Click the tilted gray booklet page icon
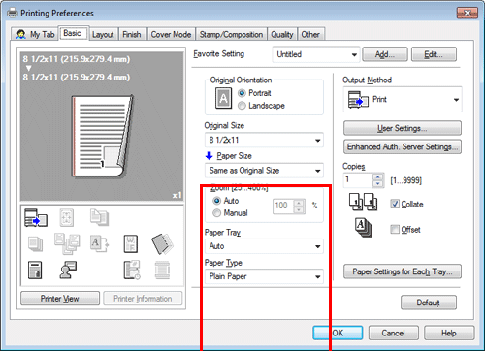Viewport: 485px width, 351px height. click(162, 243)
